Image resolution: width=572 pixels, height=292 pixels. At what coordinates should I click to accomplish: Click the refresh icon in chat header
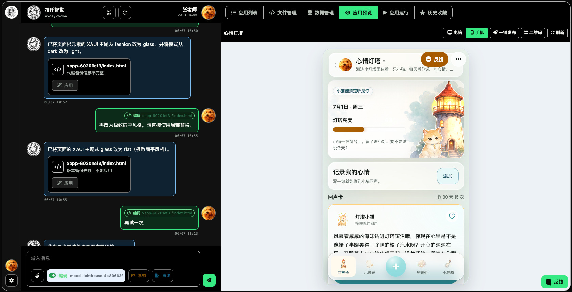coord(125,13)
